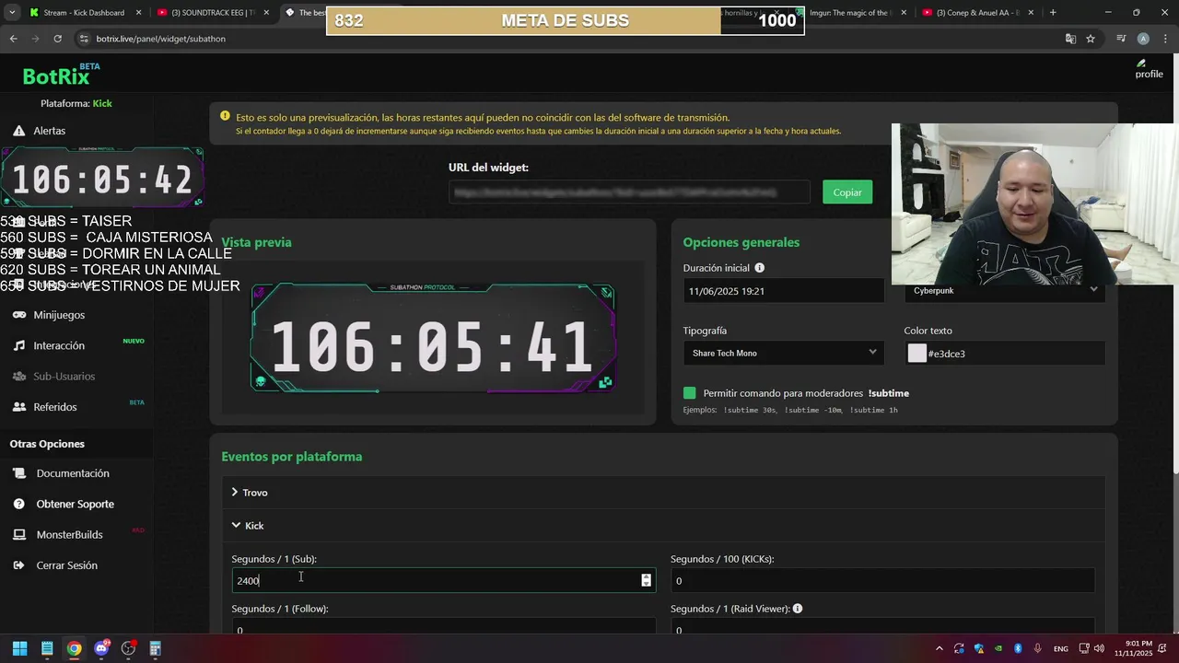The image size is (1179, 663).
Task: Click the microphone tray icon
Action: coord(1037,648)
